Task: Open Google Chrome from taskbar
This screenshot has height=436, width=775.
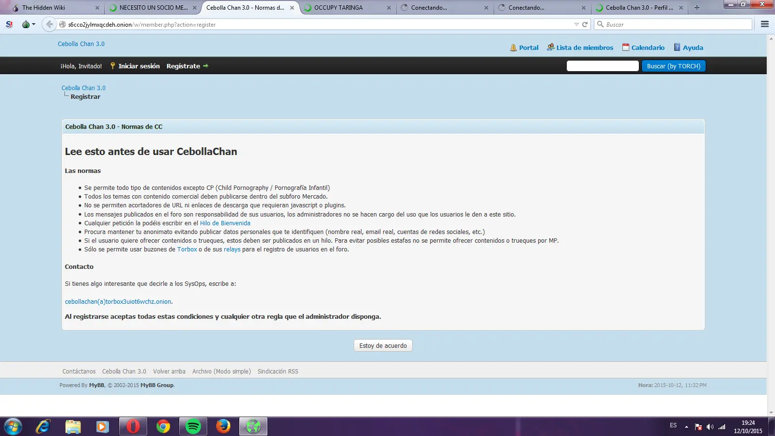Action: (163, 426)
